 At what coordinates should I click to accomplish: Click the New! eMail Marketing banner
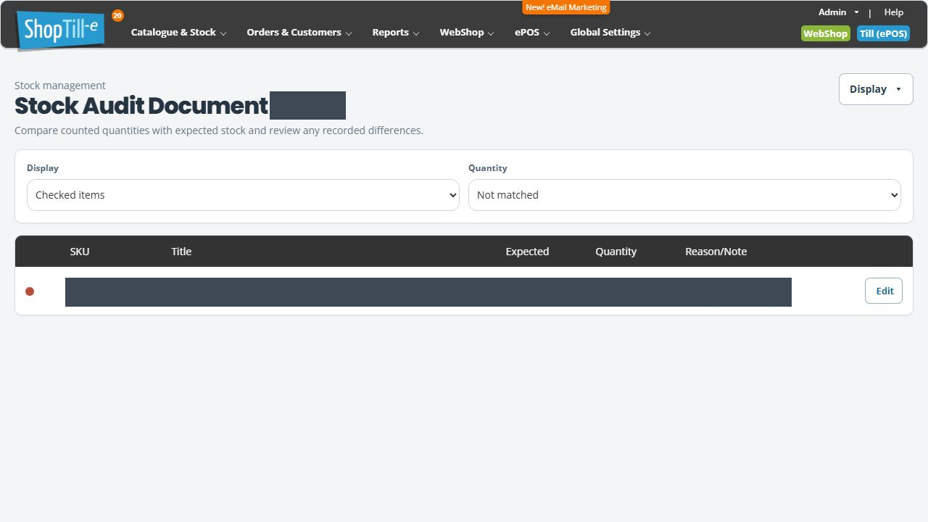coord(566,7)
